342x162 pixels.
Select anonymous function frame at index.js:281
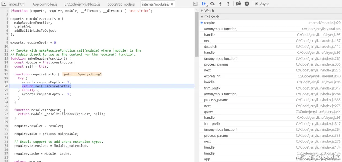pyautogui.click(x=271, y=58)
